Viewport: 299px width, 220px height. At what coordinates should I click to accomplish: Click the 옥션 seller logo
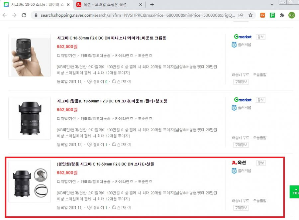[x=239, y=163]
